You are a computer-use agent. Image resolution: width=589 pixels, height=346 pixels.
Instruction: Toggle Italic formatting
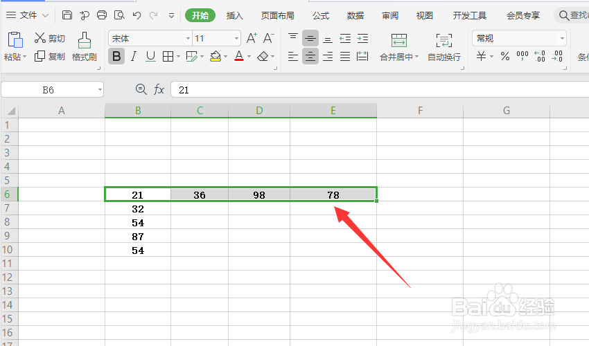click(133, 56)
